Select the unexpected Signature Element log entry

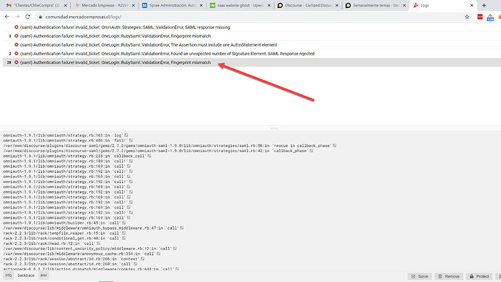tap(252, 54)
